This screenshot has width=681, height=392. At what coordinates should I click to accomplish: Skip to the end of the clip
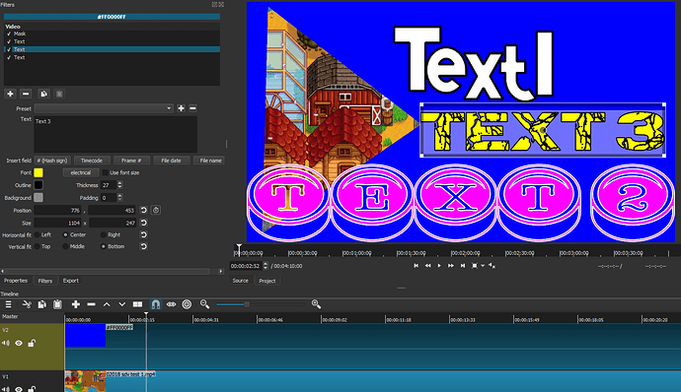pyautogui.click(x=463, y=265)
